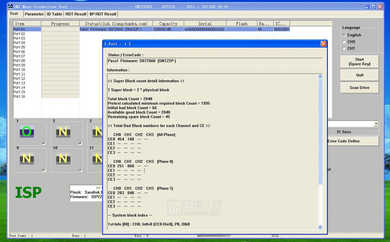Image resolution: width=390 pixels, height=242 pixels.
Task: Open the RDT Result tab
Action: (76, 14)
